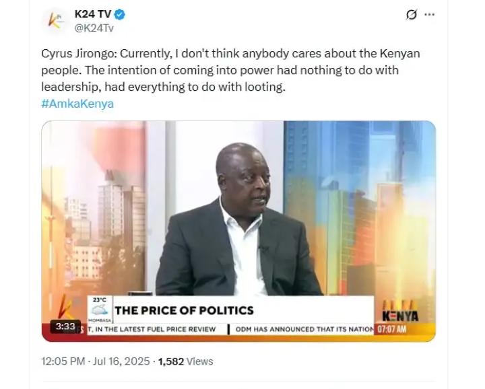Click the 23°C Mombasa weather widget
The width and height of the screenshot is (485, 389).
pos(100,310)
